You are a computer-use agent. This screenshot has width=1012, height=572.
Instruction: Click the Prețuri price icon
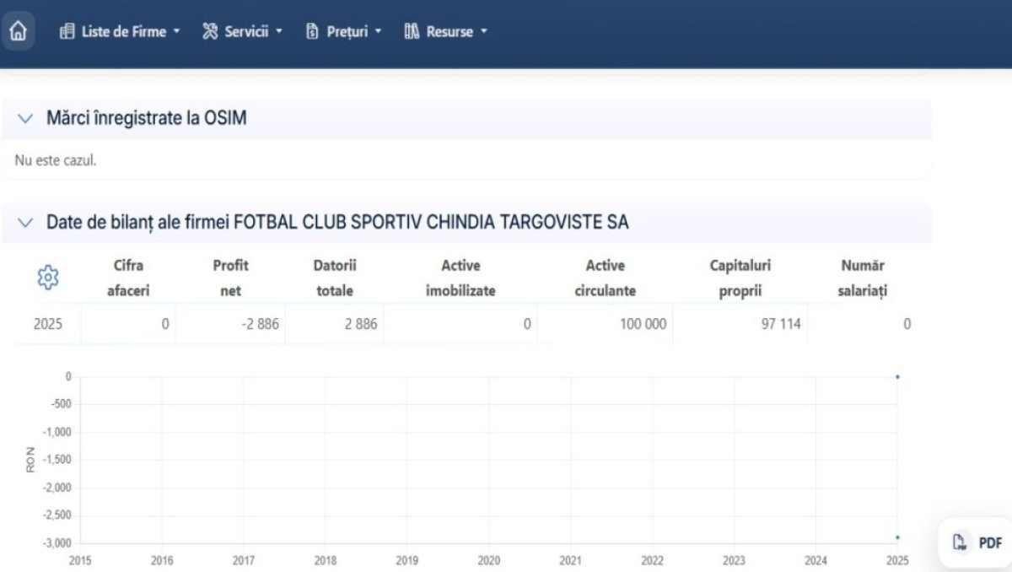click(x=312, y=32)
